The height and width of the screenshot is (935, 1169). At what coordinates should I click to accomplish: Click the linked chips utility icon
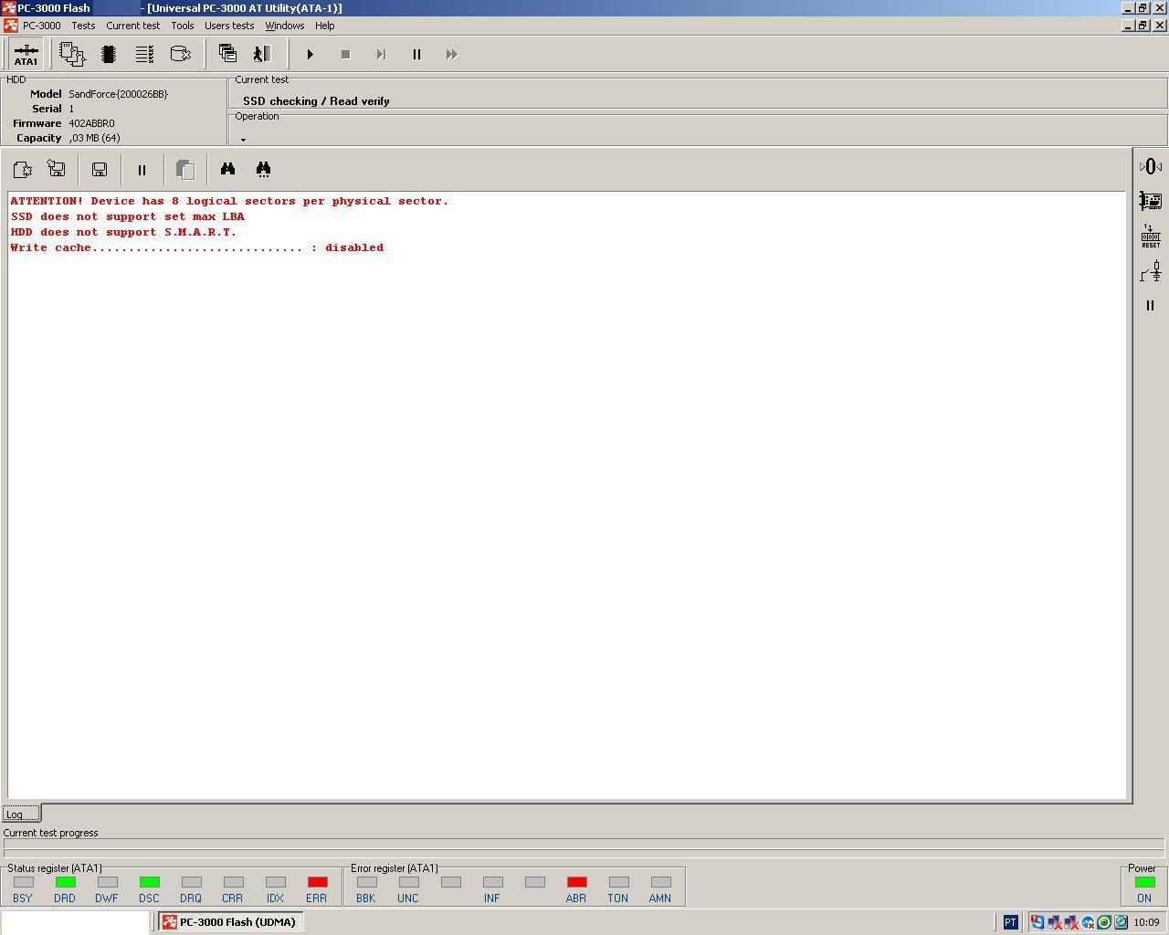pyautogui.click(x=72, y=55)
